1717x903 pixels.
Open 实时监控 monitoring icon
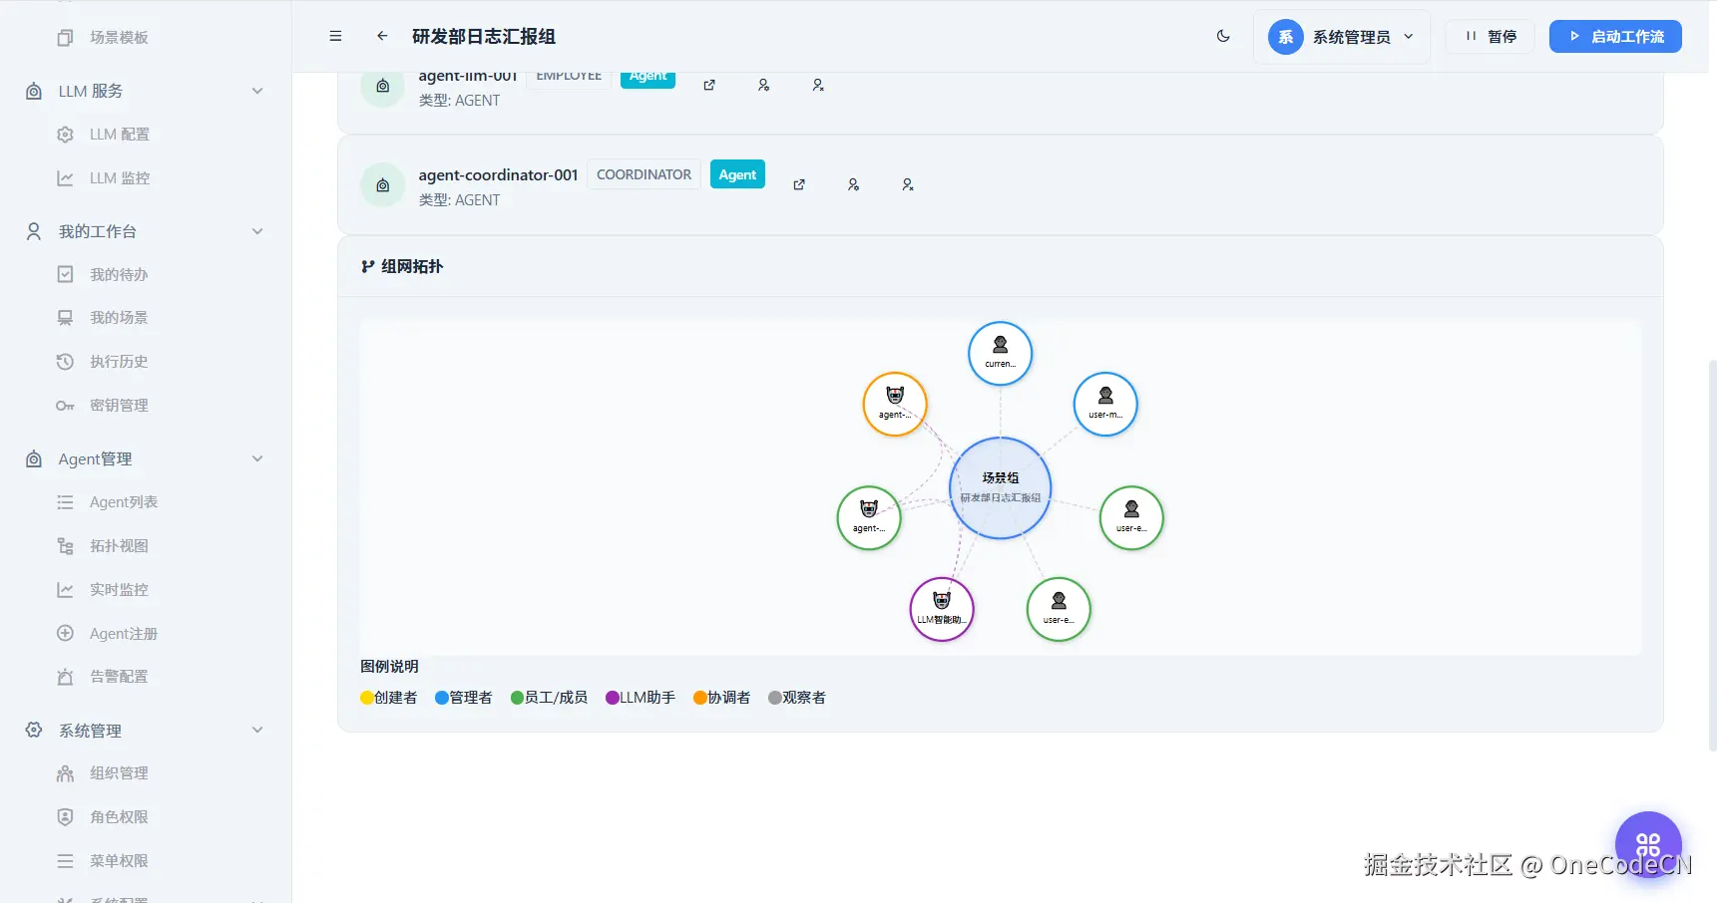click(x=64, y=589)
